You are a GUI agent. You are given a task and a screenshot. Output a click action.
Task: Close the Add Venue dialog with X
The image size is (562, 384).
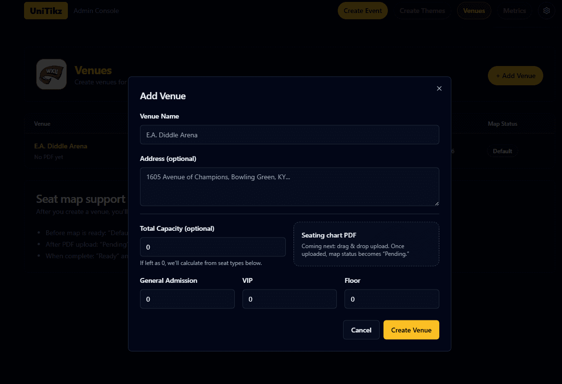439,89
